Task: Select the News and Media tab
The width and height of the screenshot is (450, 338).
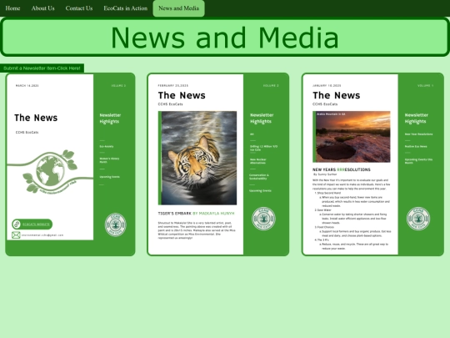Action: tap(178, 8)
